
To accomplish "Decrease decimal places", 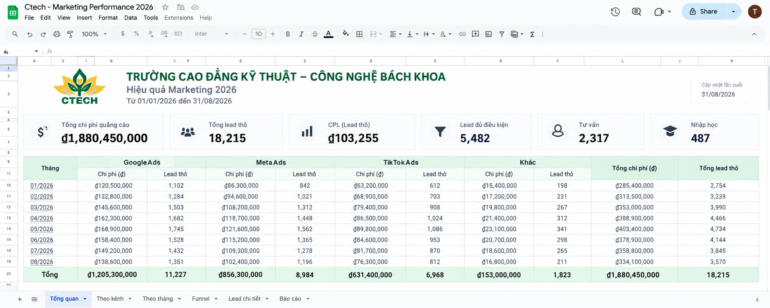I will pyautogui.click(x=150, y=34).
